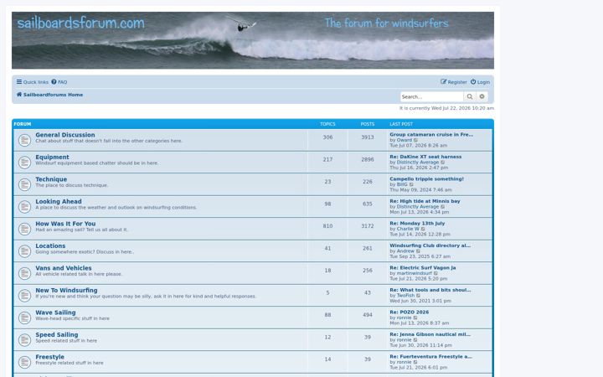Image resolution: width=603 pixels, height=377 pixels.
Task: Click the Register link
Action: click(x=453, y=82)
